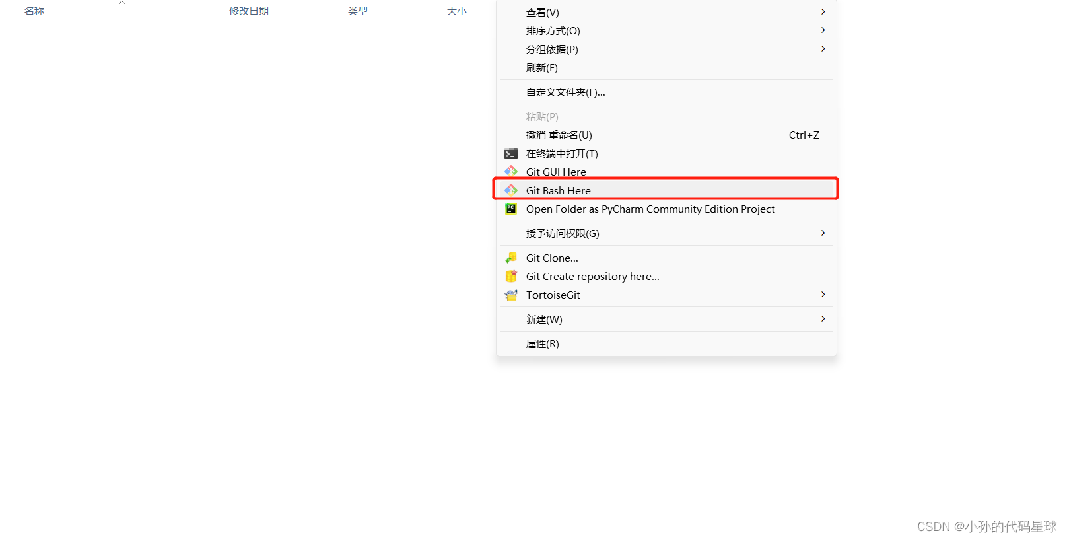
Task: Click the TortoiseGit icon
Action: (x=511, y=295)
